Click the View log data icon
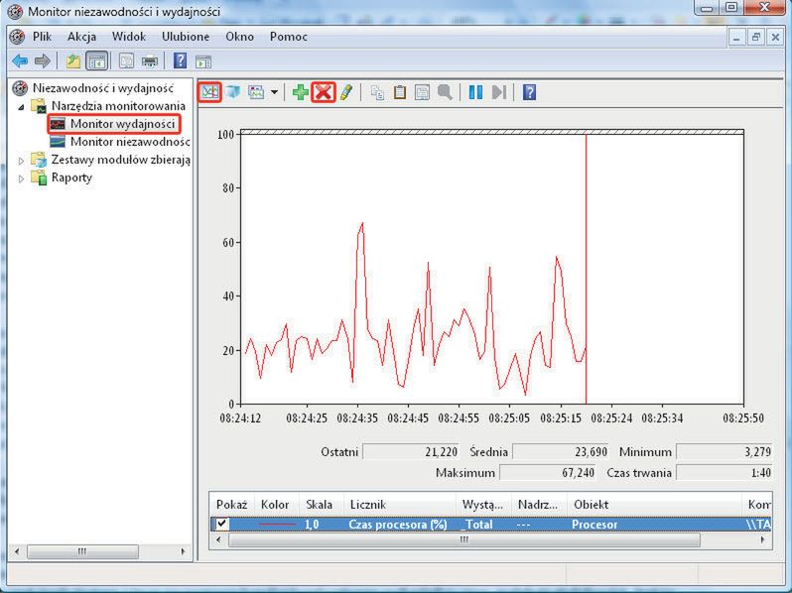Image resolution: width=792 pixels, height=593 pixels. click(231, 92)
